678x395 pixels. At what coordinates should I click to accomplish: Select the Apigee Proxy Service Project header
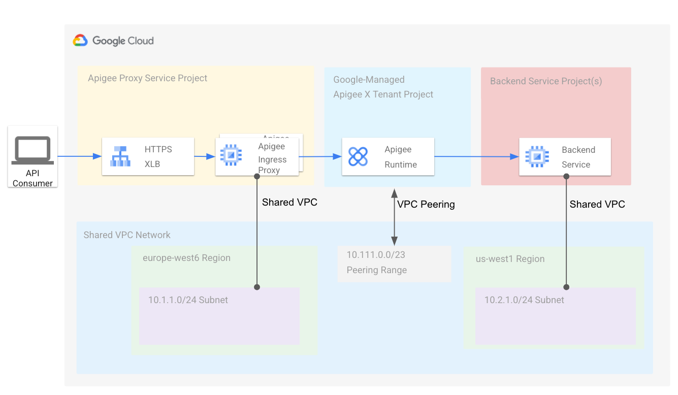147,78
